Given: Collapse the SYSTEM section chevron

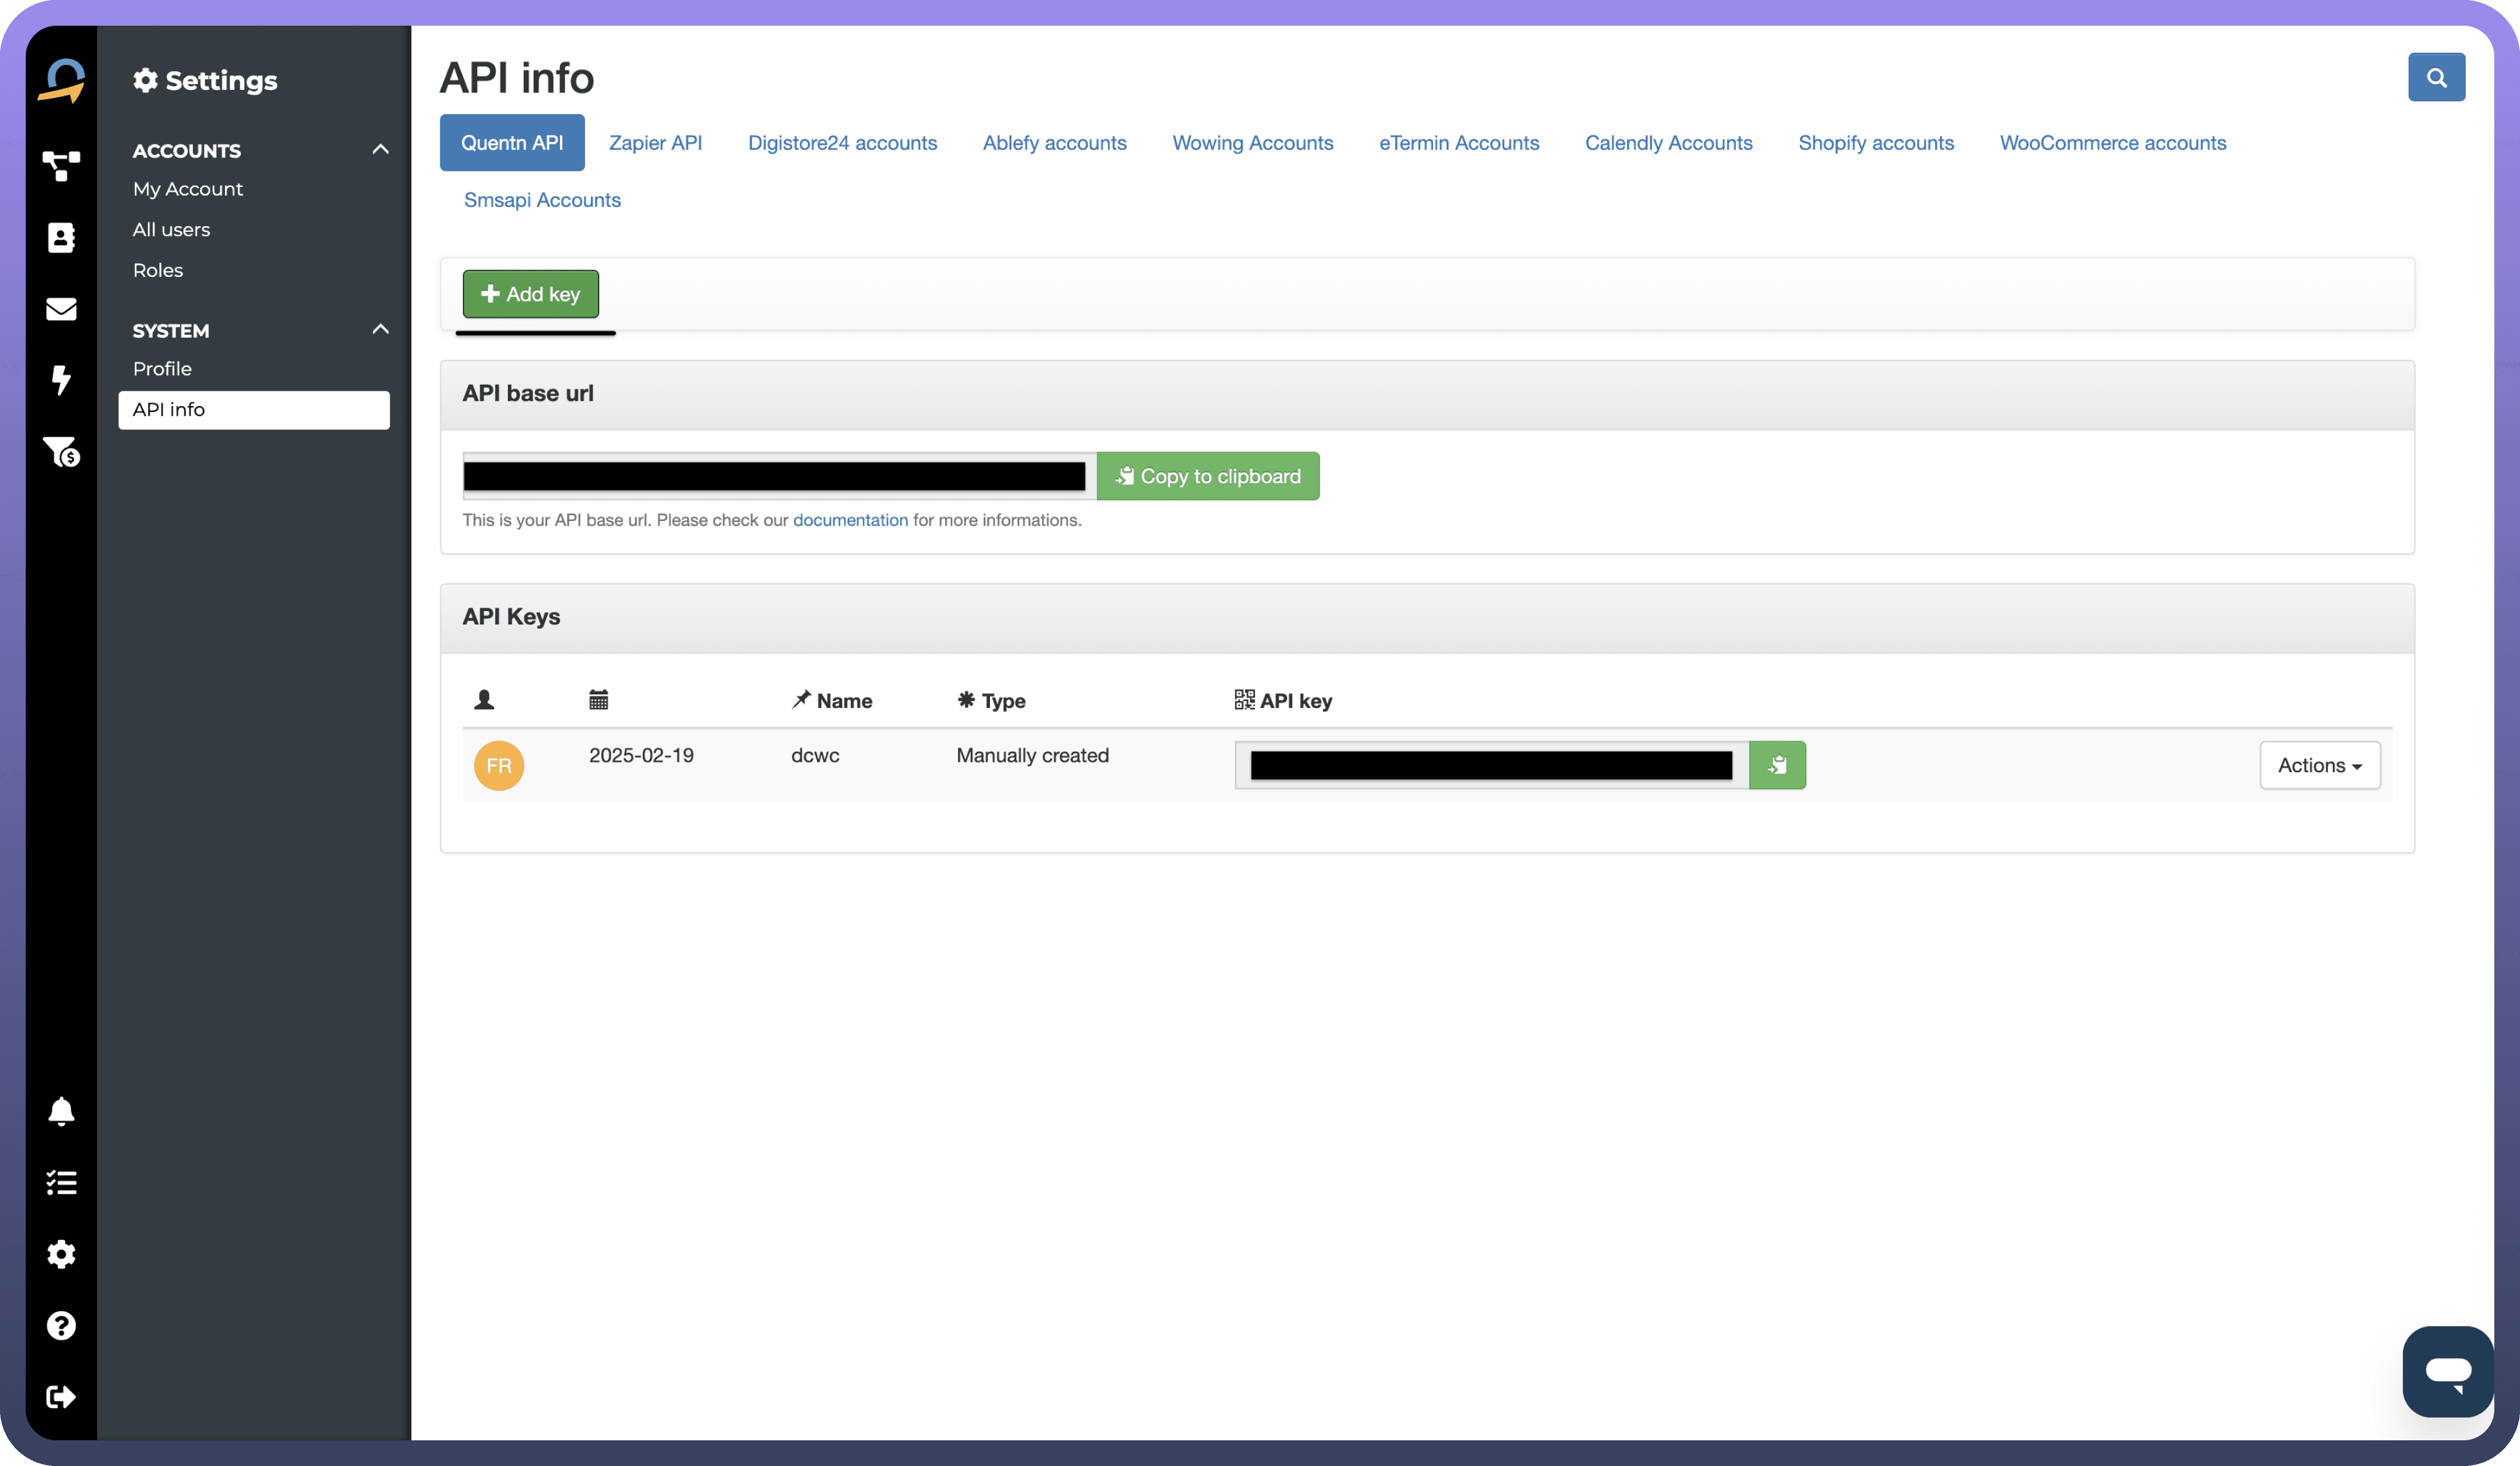Looking at the screenshot, I should click(380, 330).
